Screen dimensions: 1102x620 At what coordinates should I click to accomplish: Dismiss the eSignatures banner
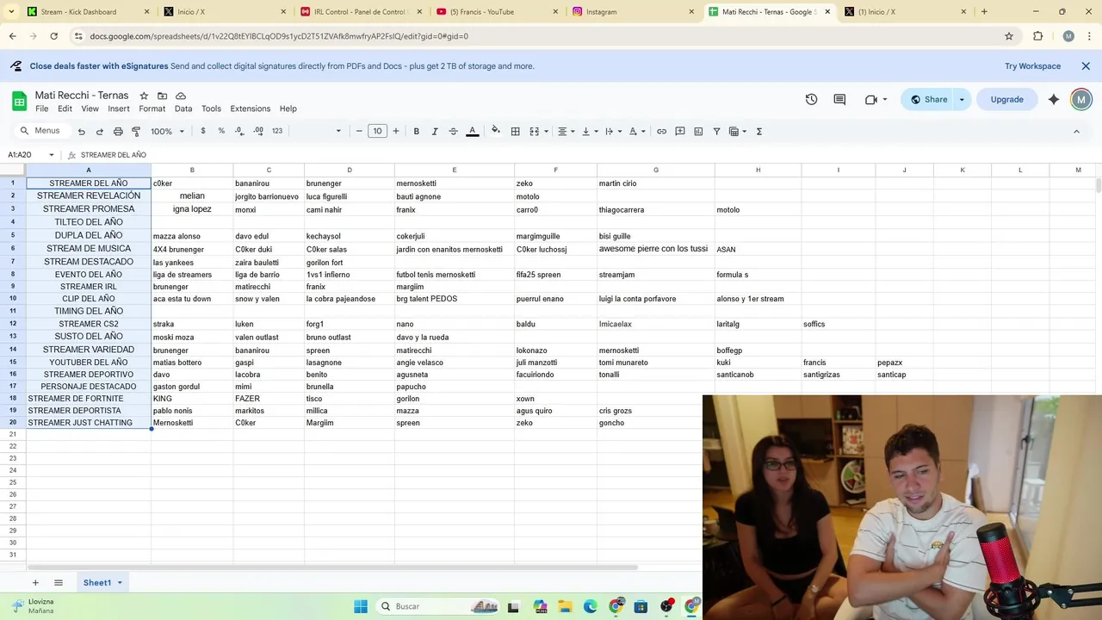1086,66
